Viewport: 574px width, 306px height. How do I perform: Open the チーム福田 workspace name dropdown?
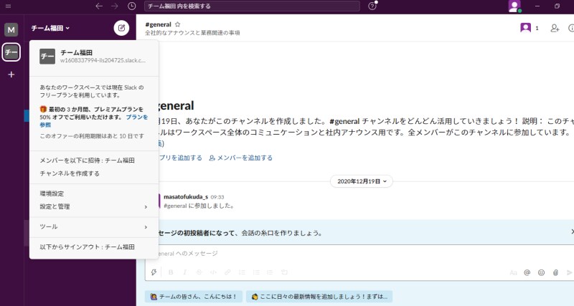[50, 28]
